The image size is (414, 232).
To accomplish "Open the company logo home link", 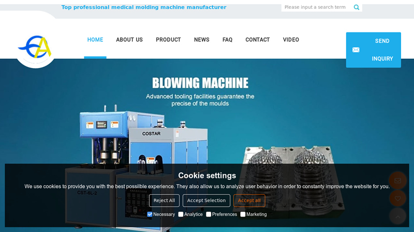I will (x=35, y=47).
